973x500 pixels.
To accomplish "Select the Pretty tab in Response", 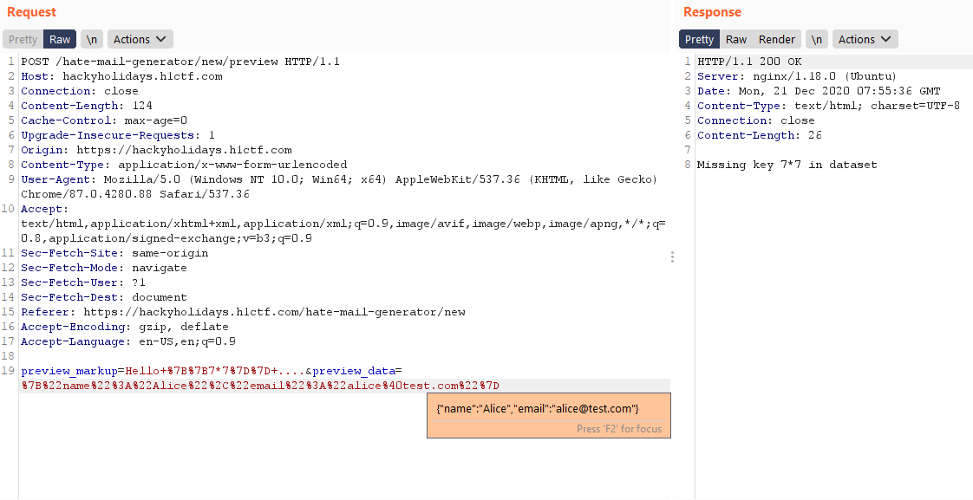I will pos(699,39).
